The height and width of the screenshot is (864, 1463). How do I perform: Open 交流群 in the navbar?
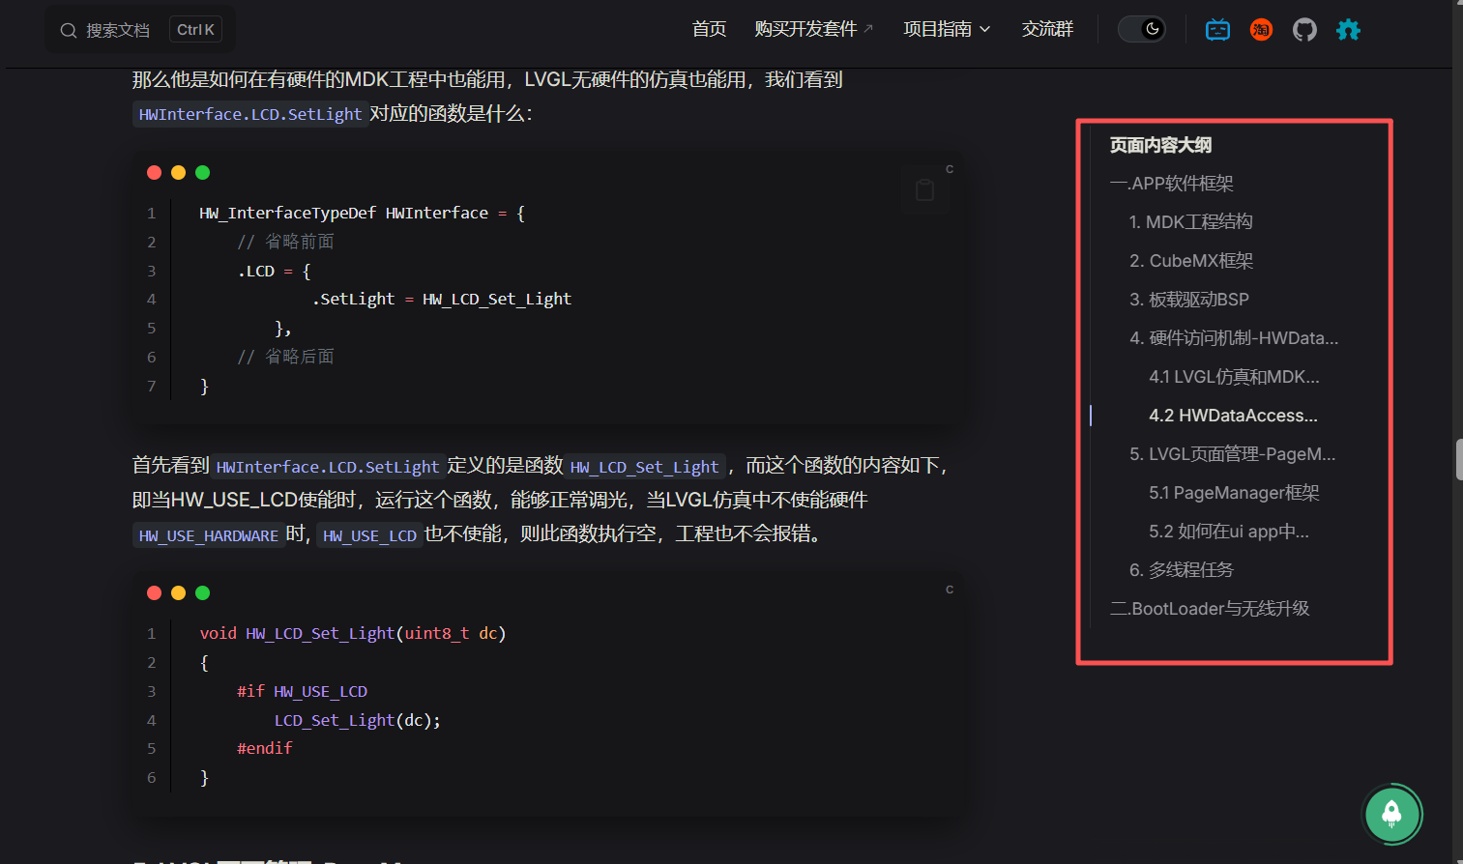1047,29
